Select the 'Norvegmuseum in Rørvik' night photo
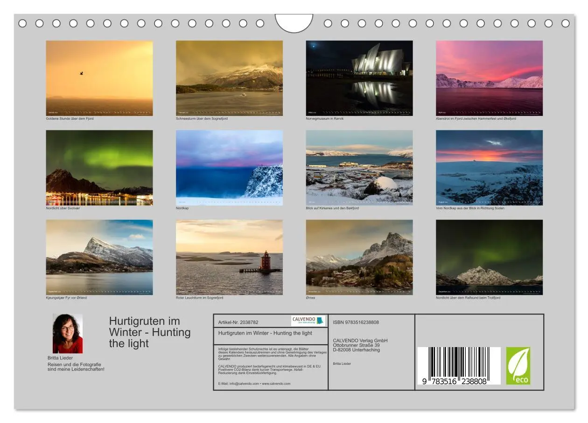The height and width of the screenshot is (423, 588). (359, 78)
